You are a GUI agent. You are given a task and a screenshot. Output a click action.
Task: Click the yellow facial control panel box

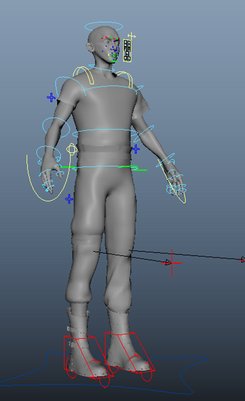[127, 50]
